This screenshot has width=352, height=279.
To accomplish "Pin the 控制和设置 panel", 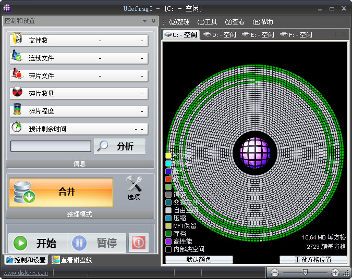I will point(153,21).
